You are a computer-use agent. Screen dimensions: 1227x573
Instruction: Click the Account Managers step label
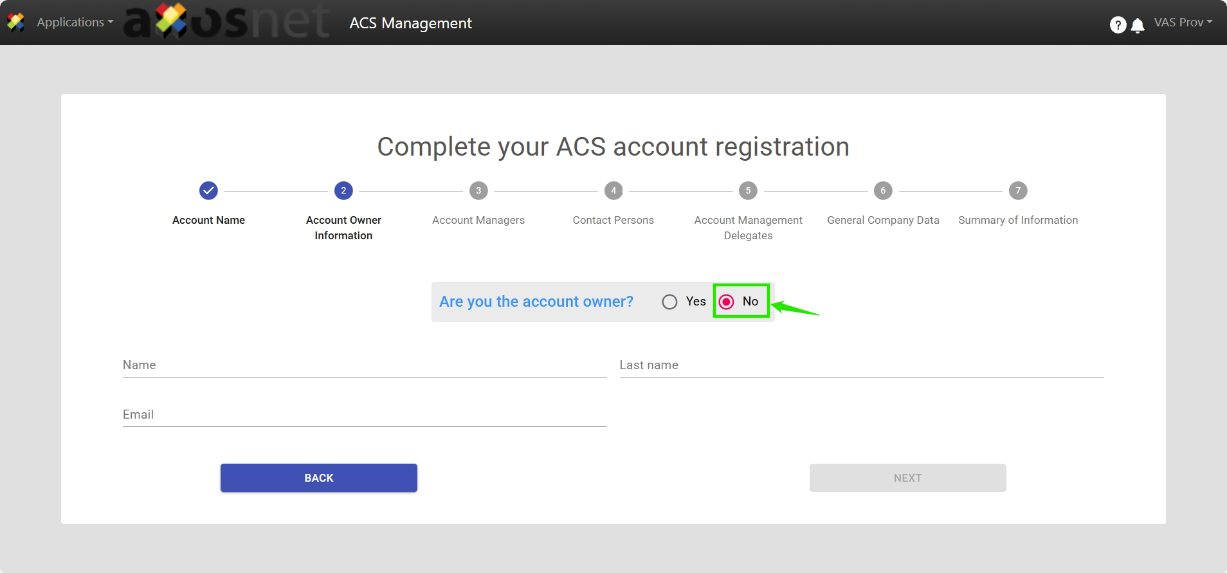pyautogui.click(x=478, y=220)
